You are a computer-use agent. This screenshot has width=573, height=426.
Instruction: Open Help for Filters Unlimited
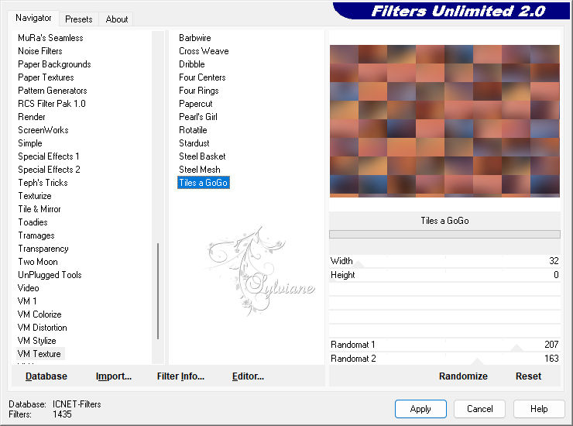point(539,408)
